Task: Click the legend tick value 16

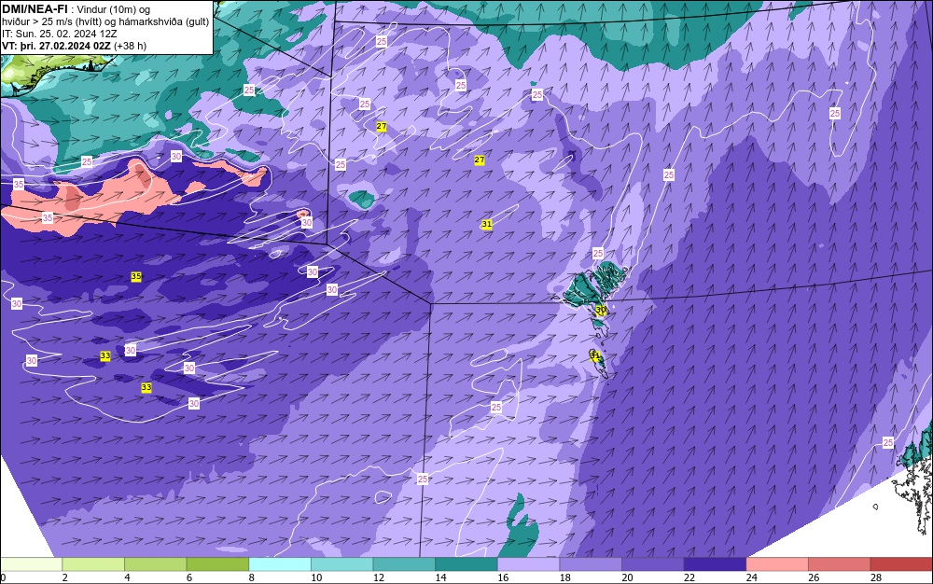Action: 503,577
